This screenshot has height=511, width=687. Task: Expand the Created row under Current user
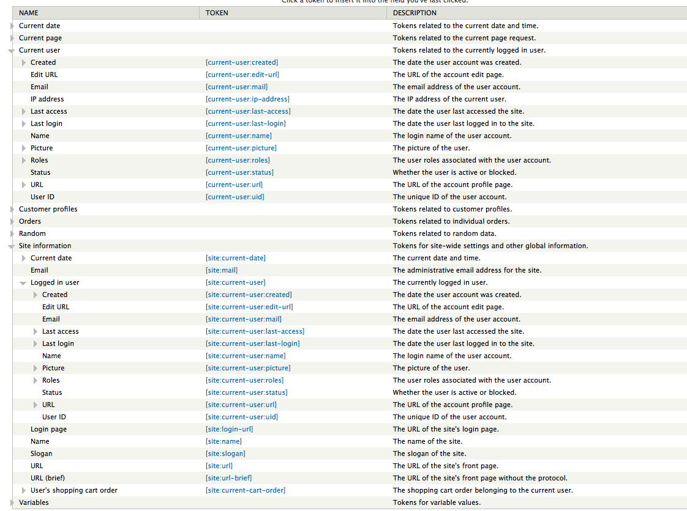pyautogui.click(x=24, y=62)
